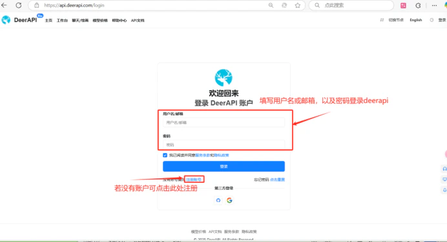Go back using the browser back arrow
Screen dimensions: 447x242
[x=4, y=5]
